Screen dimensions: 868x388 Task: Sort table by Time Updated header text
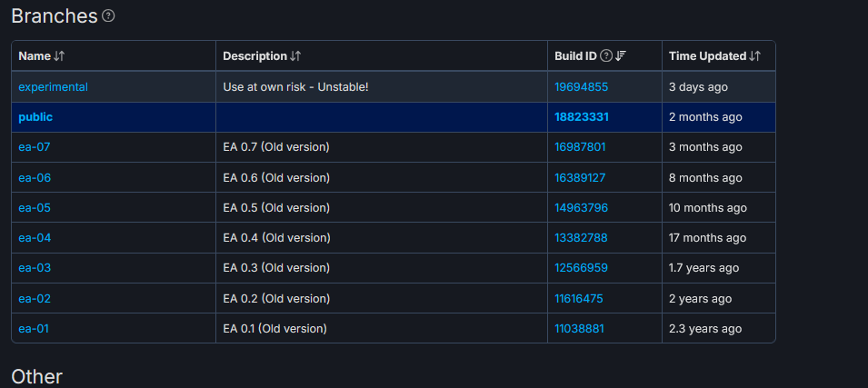(707, 56)
